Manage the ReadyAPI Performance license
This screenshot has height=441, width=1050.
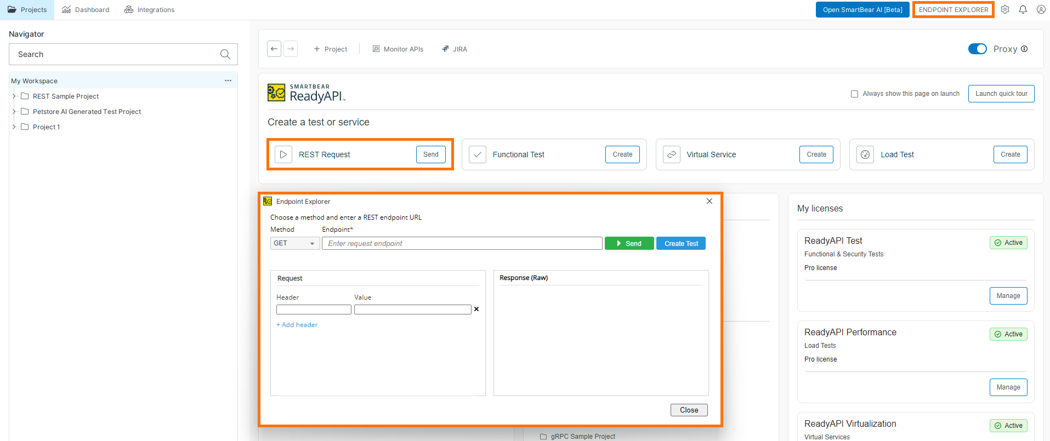coord(1008,387)
